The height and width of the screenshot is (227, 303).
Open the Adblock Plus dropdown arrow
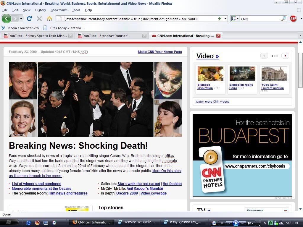coord(301,19)
